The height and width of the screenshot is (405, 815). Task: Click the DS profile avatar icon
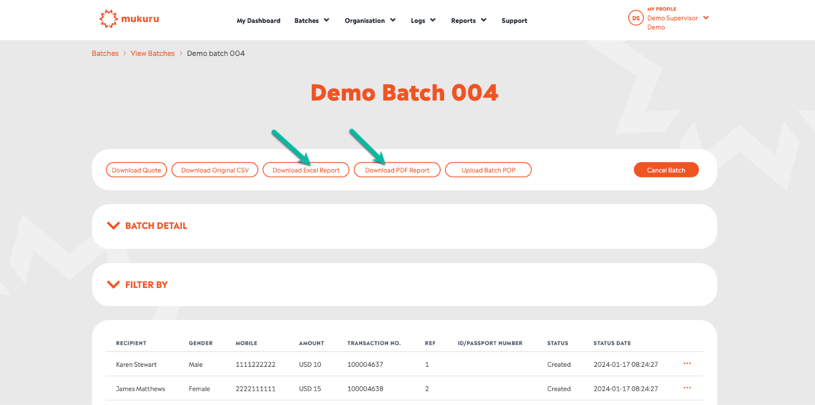pyautogui.click(x=636, y=18)
